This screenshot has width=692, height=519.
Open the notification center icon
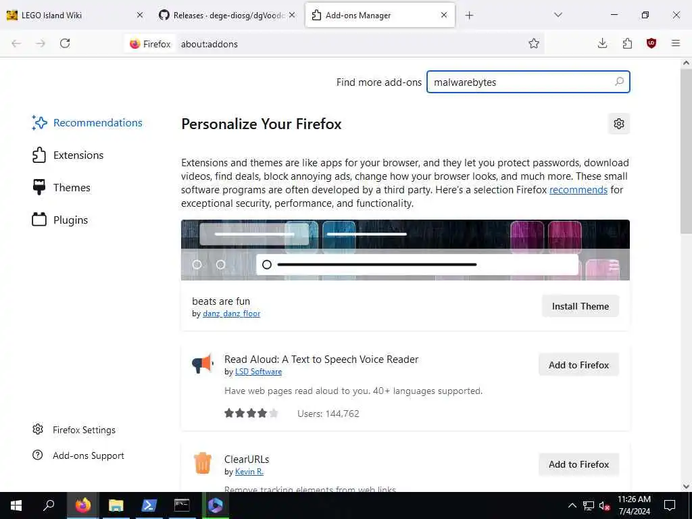670,505
